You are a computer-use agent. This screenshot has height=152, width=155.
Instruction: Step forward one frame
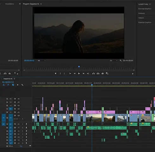[x=84, y=73]
